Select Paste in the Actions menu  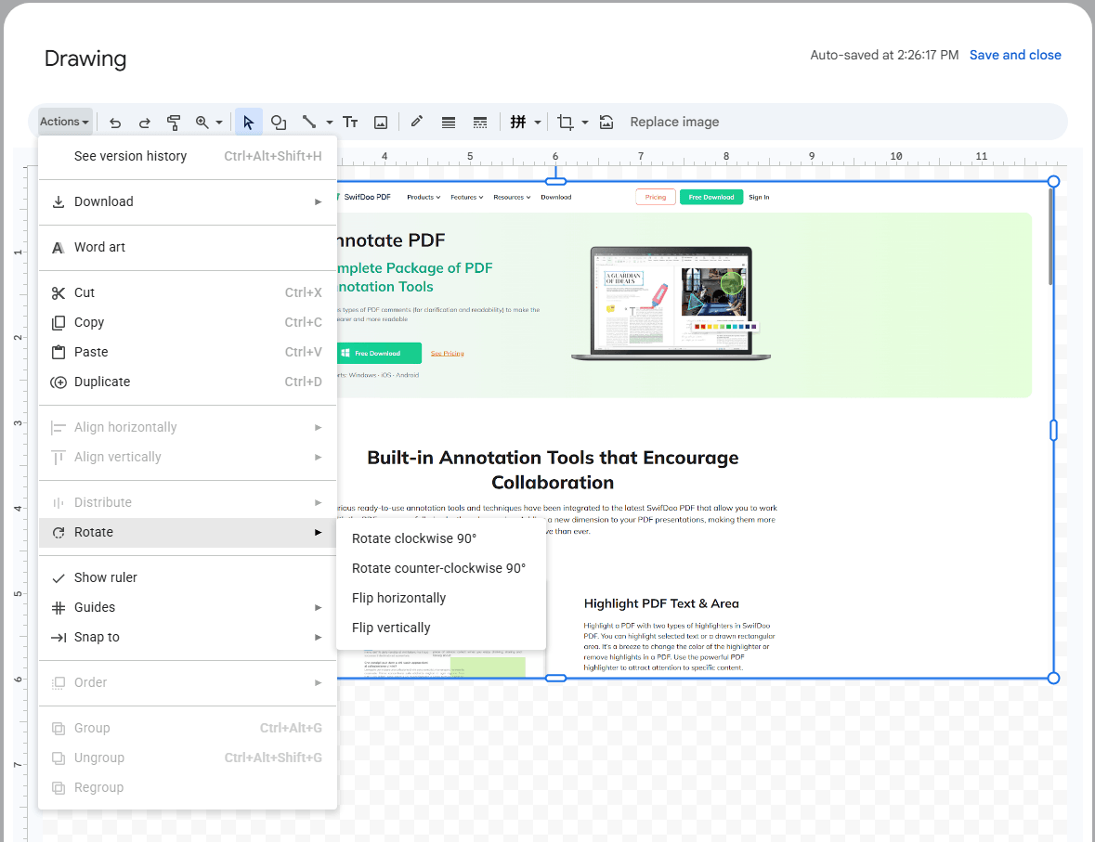click(188, 352)
